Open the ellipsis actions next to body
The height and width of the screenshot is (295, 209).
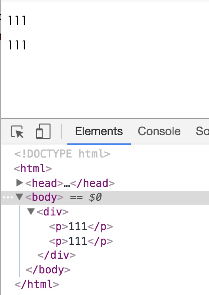coord(8,198)
